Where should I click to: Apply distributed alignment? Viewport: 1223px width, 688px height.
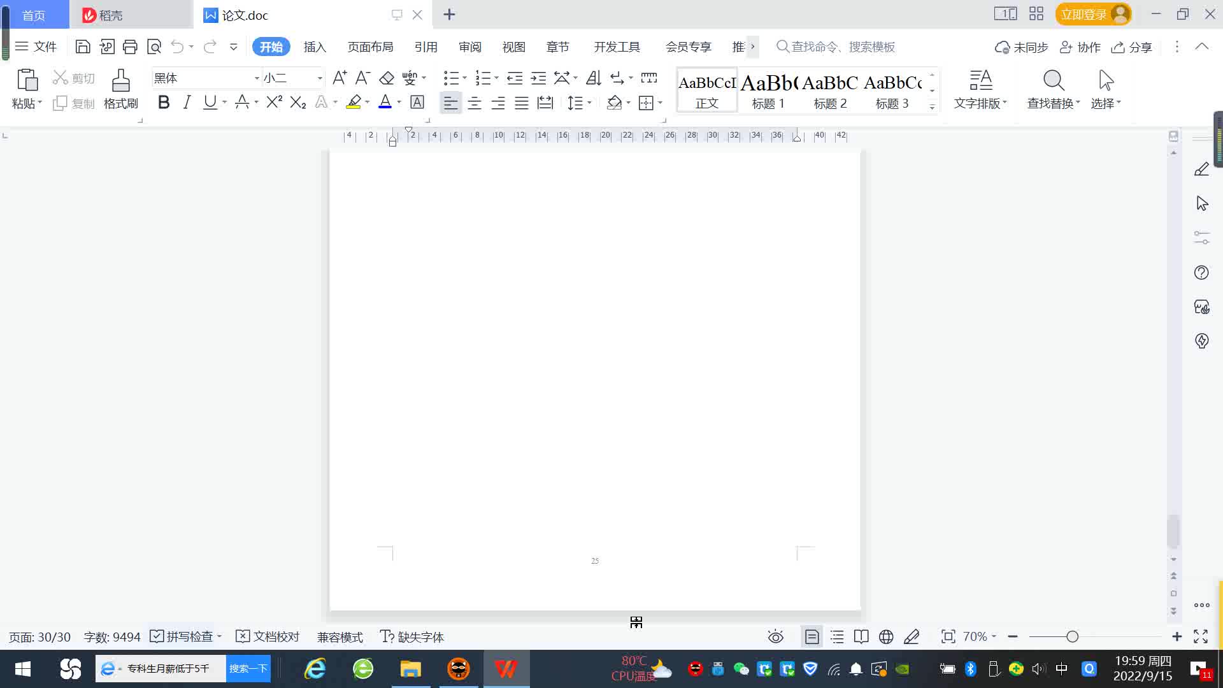click(x=545, y=103)
